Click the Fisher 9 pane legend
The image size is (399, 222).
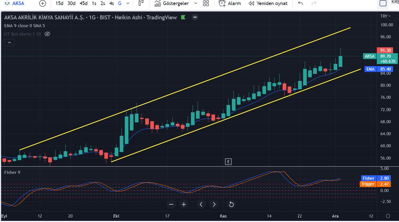[x=13, y=173]
